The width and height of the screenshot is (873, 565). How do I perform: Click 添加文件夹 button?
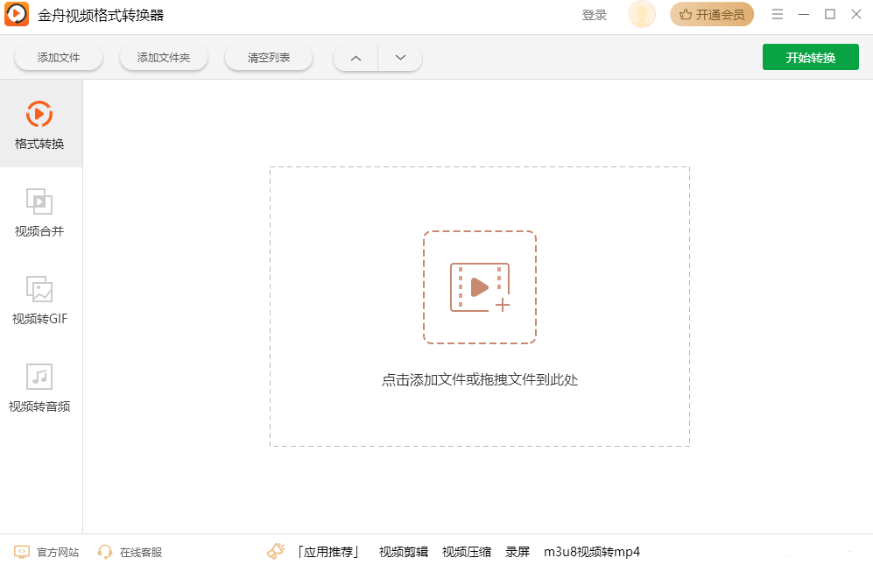[164, 58]
